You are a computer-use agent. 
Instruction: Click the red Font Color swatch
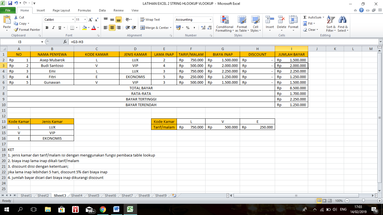(x=94, y=28)
